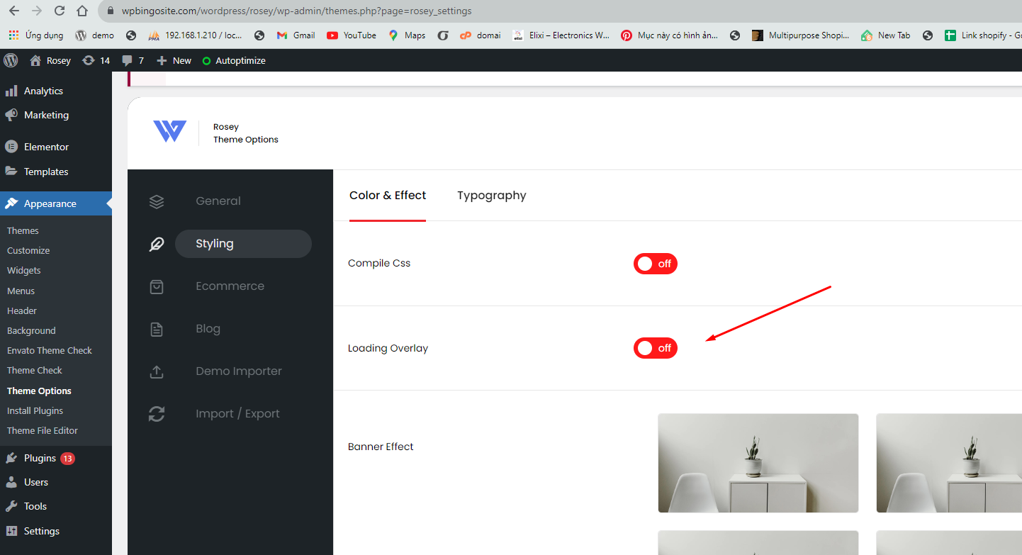This screenshot has width=1022, height=555.
Task: Go to Menus under Appearance
Action: pyautogui.click(x=21, y=291)
